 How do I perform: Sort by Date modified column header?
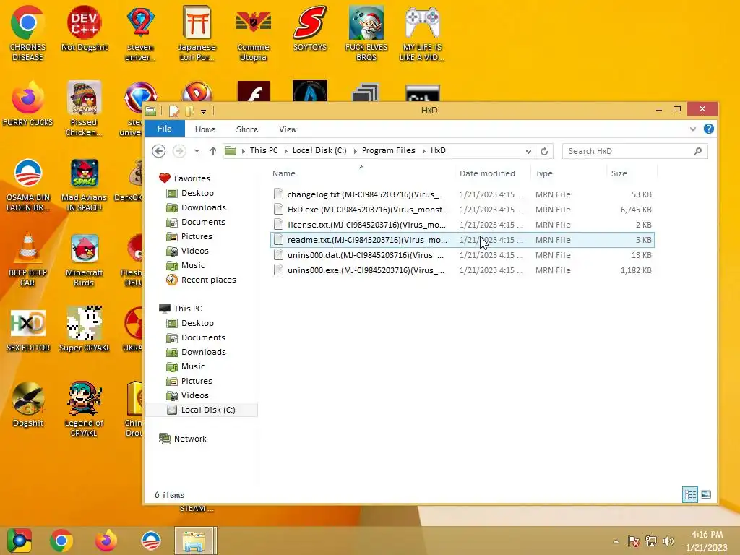[493, 173]
